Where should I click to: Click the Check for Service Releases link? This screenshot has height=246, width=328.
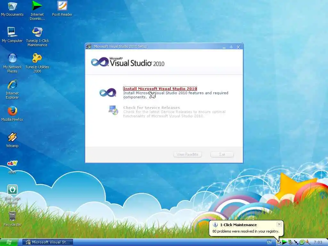coord(152,108)
